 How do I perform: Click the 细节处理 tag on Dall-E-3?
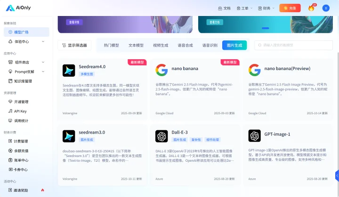pos(212,140)
